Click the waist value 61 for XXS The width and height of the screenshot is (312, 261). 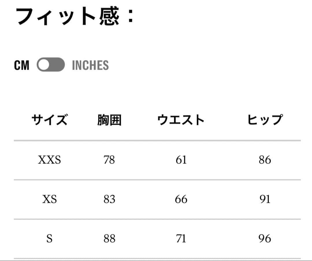coord(181,160)
